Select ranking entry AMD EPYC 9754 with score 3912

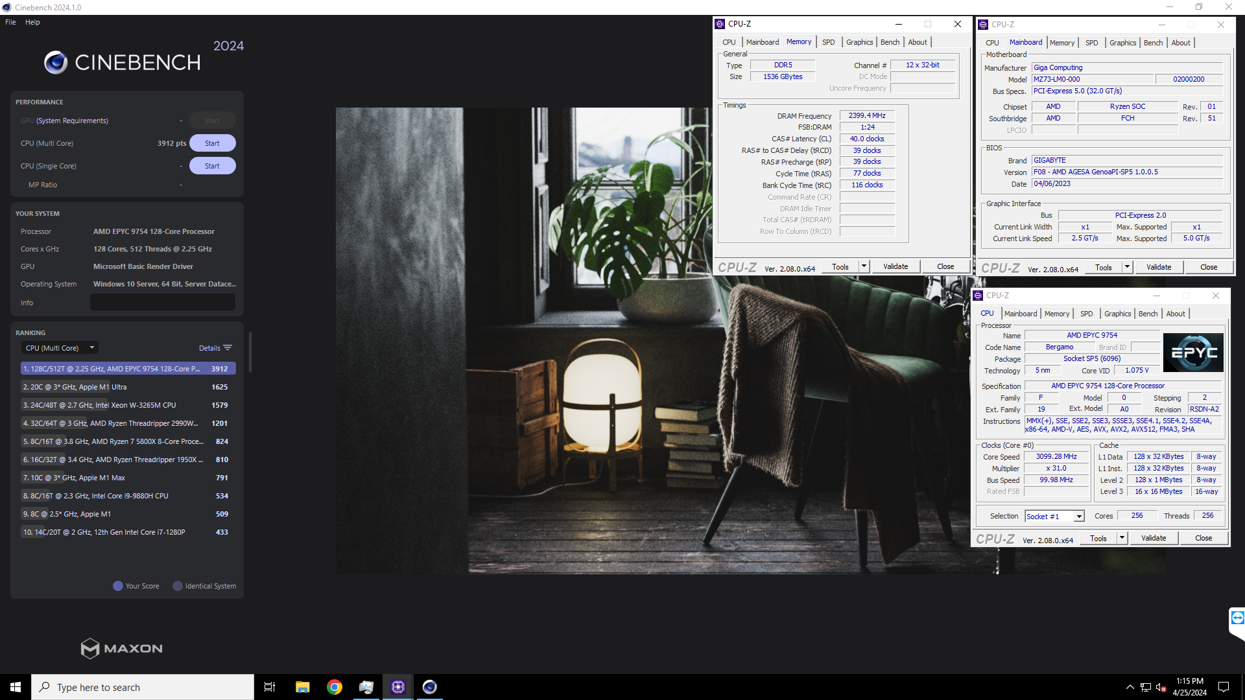128,369
